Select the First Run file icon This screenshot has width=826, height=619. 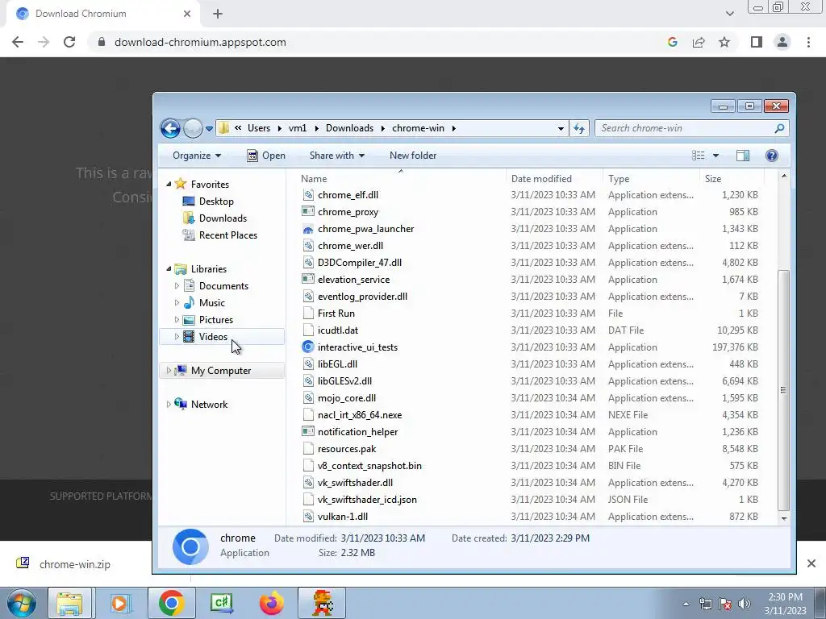pyautogui.click(x=308, y=314)
